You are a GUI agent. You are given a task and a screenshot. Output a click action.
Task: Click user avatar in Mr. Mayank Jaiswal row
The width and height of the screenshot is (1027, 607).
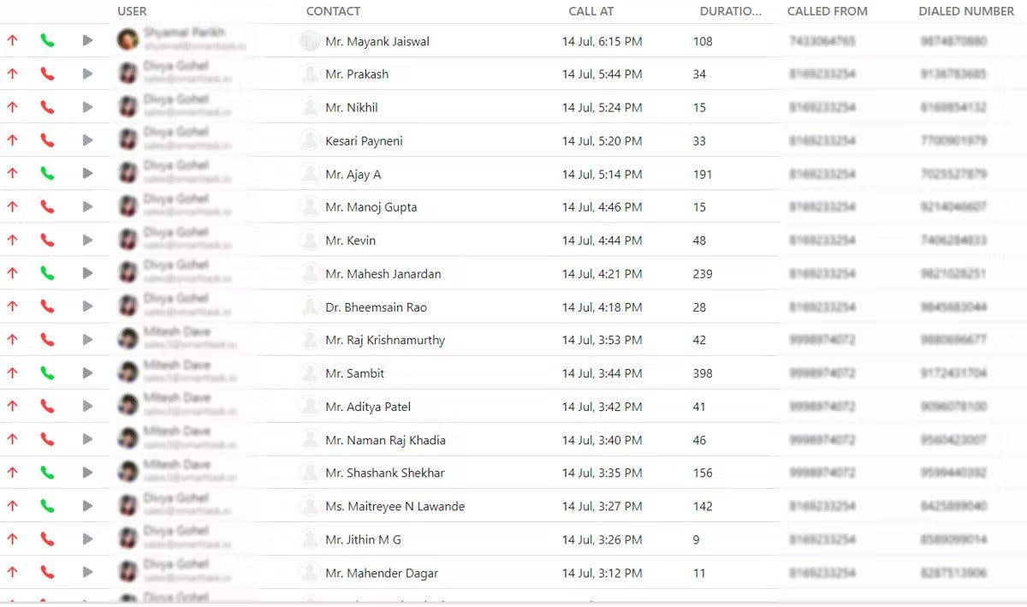pyautogui.click(x=128, y=39)
